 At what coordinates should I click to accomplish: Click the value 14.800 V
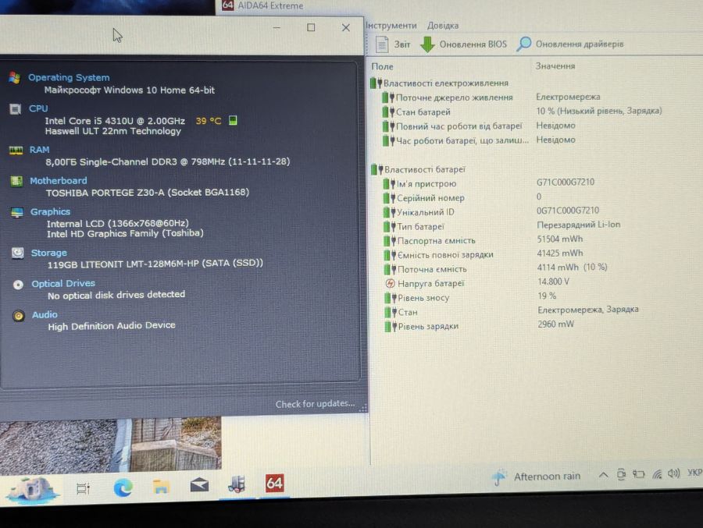[553, 282]
